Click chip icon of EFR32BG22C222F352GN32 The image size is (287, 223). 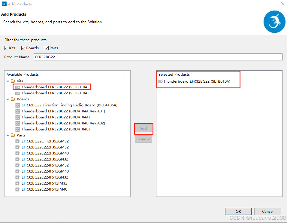pyautogui.click(x=18, y=159)
